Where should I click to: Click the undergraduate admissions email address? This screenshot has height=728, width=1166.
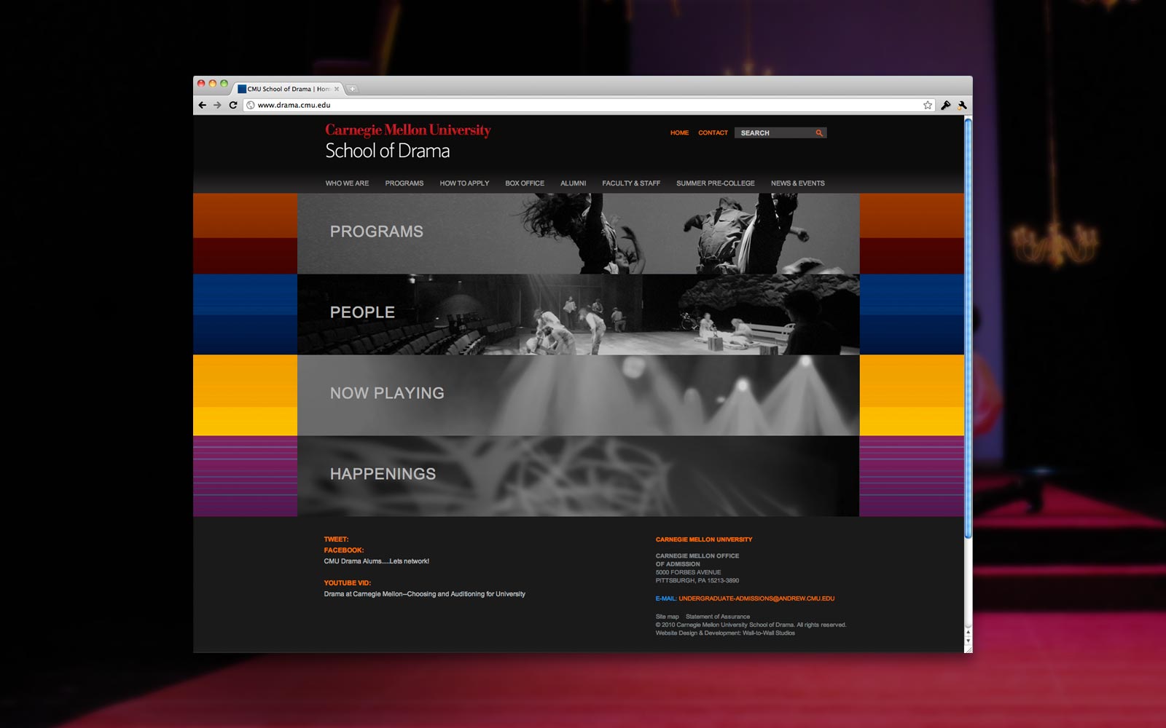pos(756,598)
